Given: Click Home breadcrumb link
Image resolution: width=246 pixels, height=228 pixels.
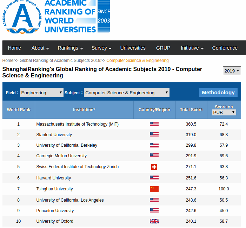Looking at the screenshot, I should [8, 61].
